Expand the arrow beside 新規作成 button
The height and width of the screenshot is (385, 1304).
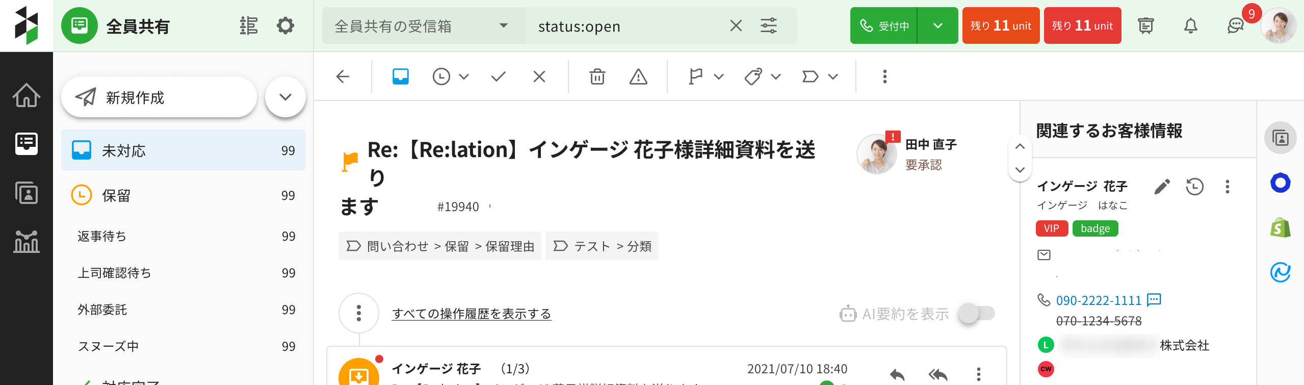[285, 97]
